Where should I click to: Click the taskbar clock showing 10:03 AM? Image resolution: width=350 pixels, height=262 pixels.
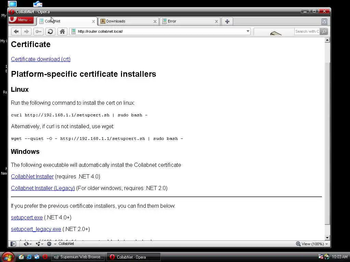339,257
